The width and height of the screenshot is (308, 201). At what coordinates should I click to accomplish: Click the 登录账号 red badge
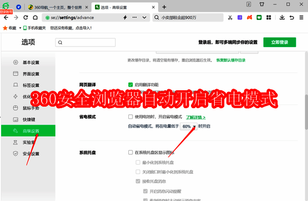pos(6,12)
